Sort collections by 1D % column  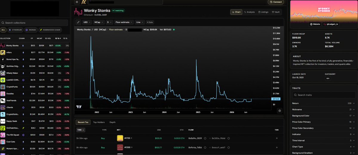58,38
